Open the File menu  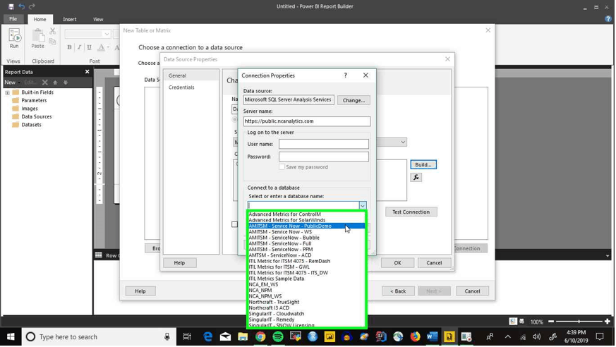[x=13, y=19]
